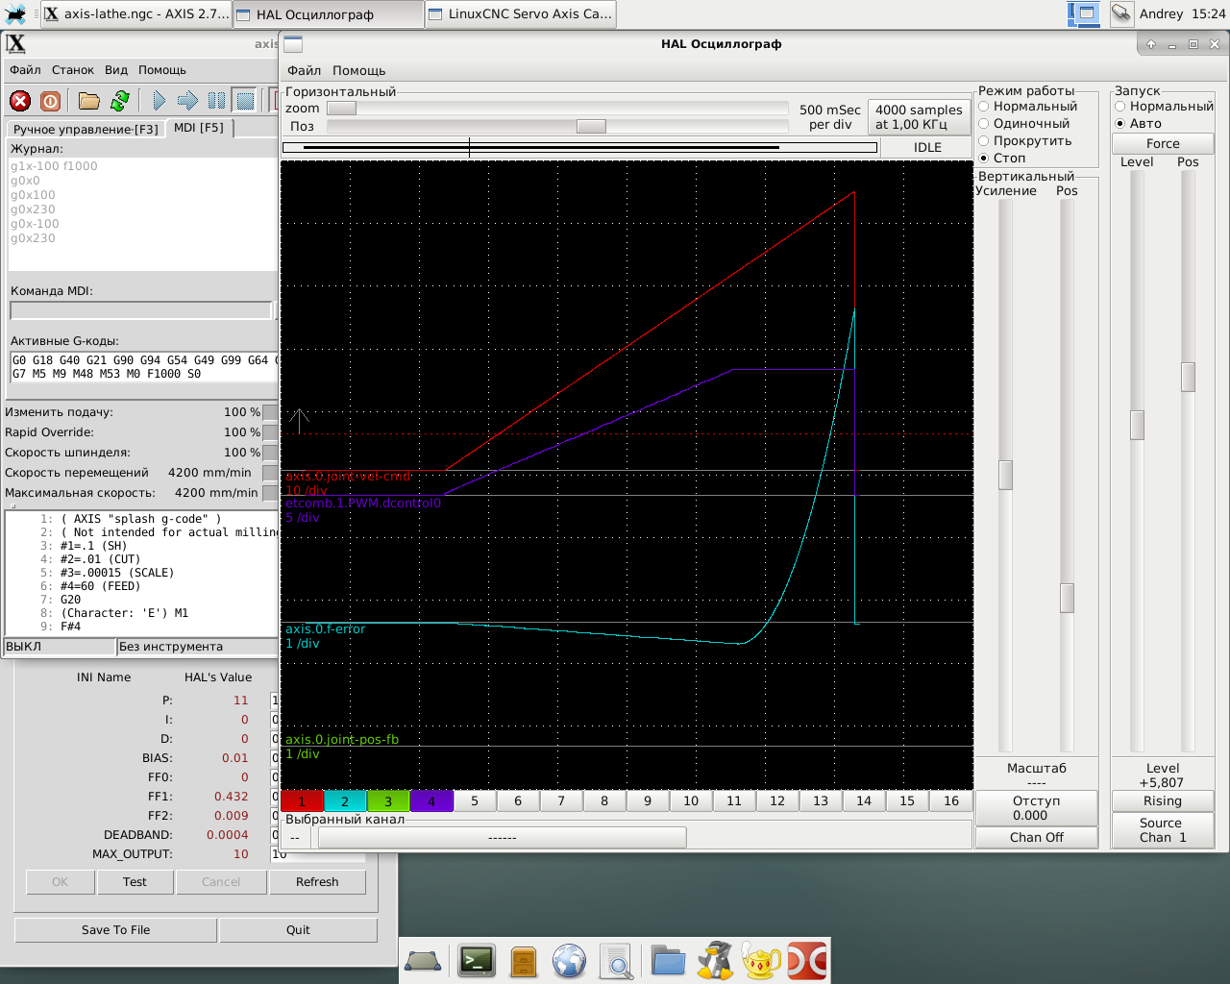
Task: Switch to the MDI [F5] tab
Action: pos(199,128)
